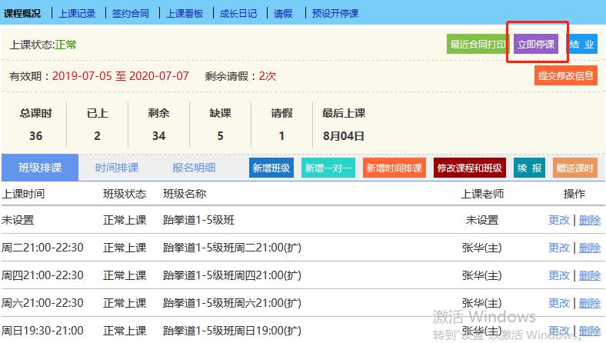
Task: Open the 请假 tab
Action: tap(283, 13)
